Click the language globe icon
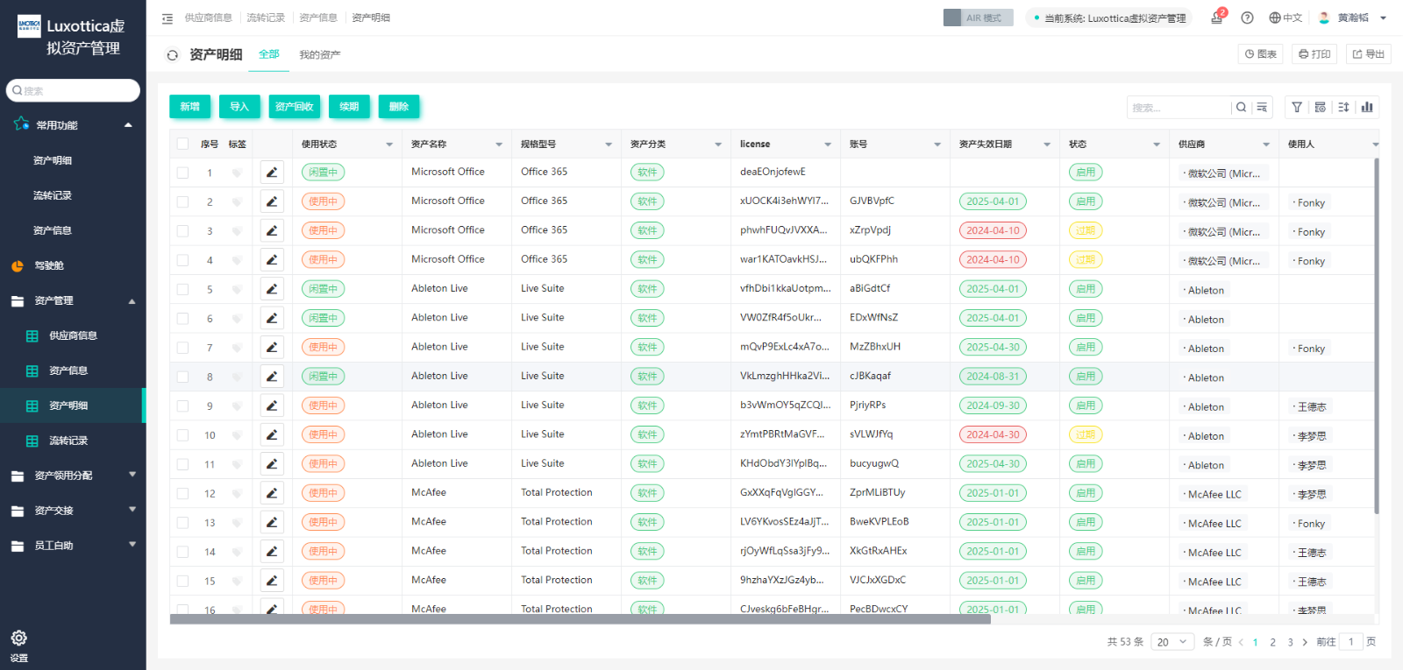The image size is (1403, 670). pyautogui.click(x=1275, y=18)
